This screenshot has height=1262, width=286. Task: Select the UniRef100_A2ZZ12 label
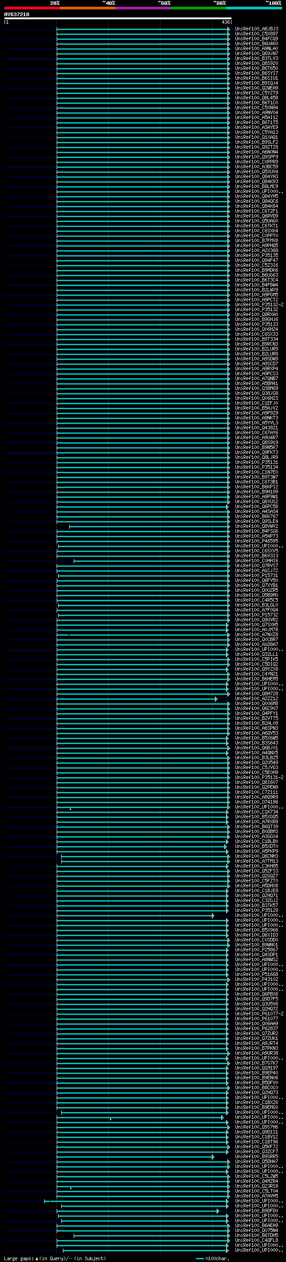pos(256,699)
